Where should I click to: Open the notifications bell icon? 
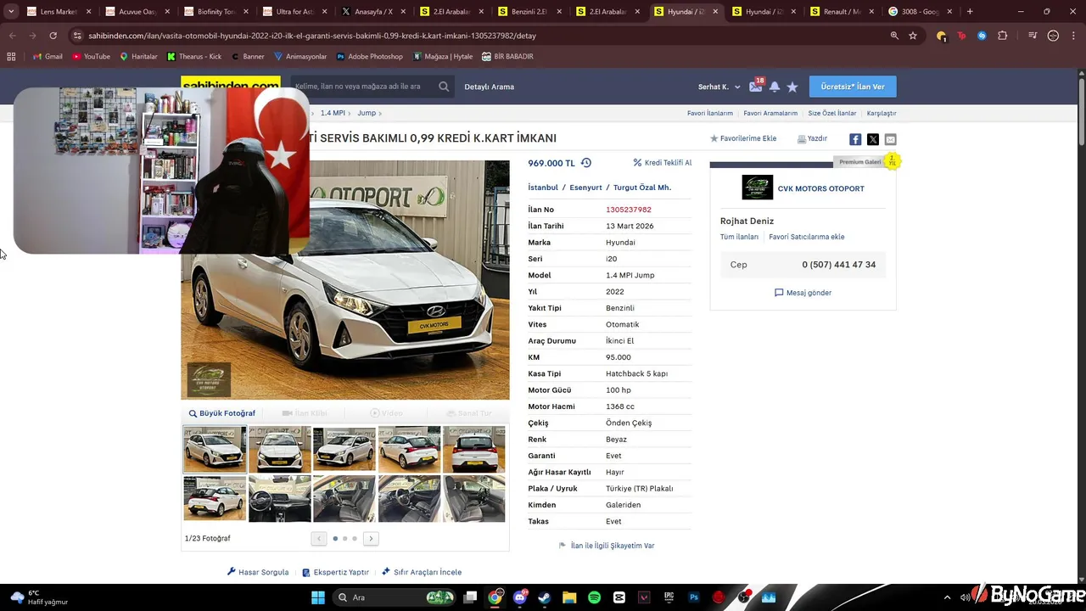[775, 87]
